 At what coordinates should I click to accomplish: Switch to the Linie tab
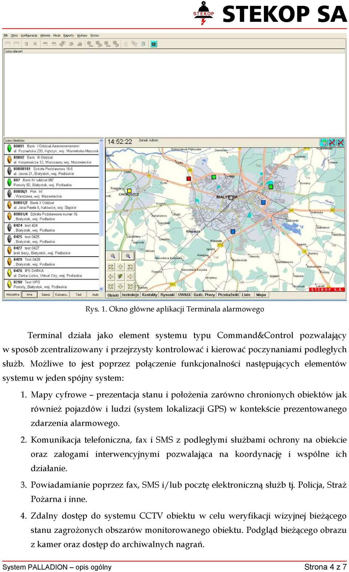[246, 295]
